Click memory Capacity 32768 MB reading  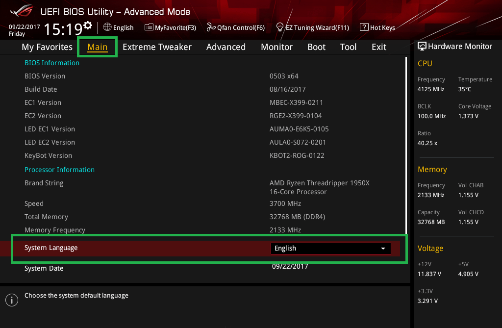[431, 222]
